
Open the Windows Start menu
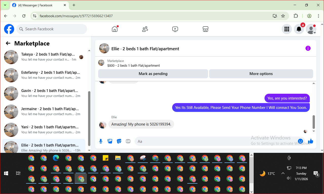click(6, 173)
